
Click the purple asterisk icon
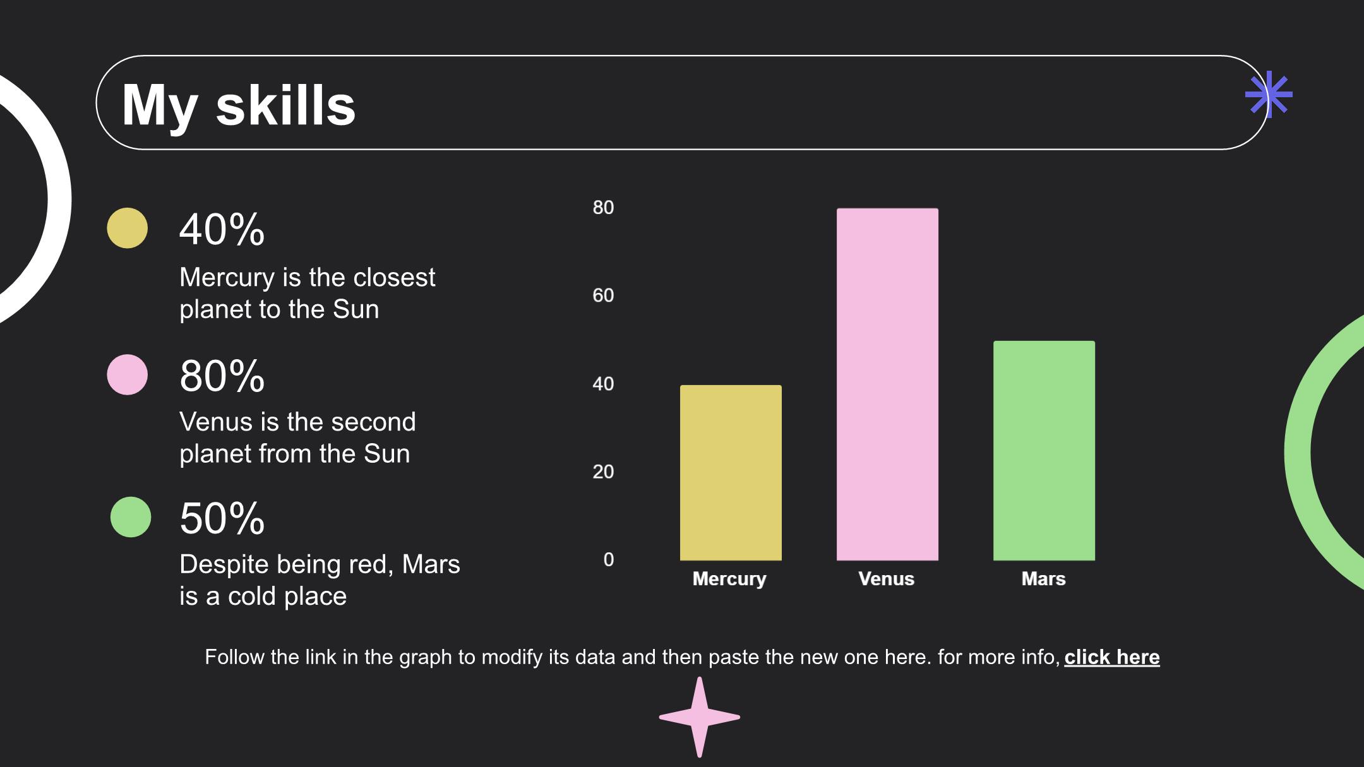pos(1269,95)
